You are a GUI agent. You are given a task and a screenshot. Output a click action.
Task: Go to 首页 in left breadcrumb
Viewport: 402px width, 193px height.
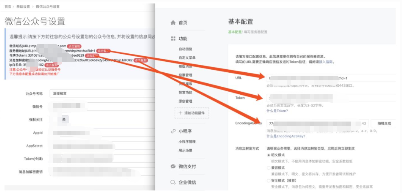point(8,6)
